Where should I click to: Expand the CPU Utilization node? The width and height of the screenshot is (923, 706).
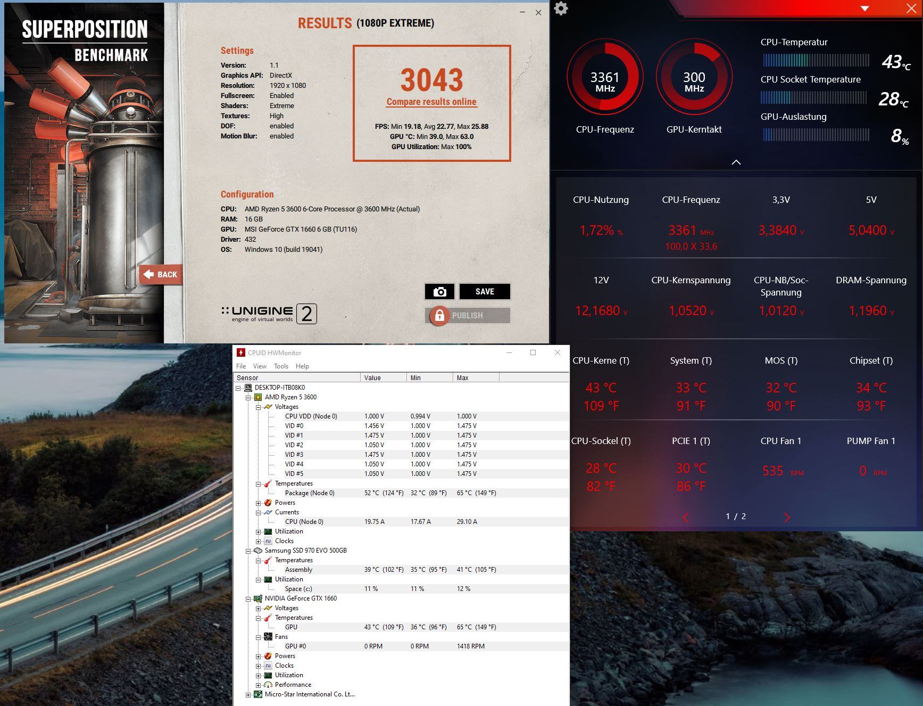[258, 531]
